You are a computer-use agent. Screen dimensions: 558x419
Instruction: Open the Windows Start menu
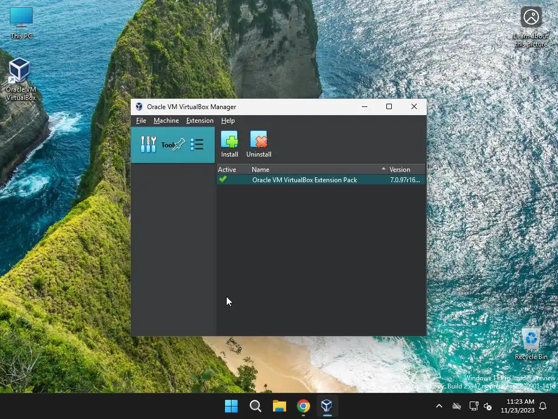click(231, 406)
